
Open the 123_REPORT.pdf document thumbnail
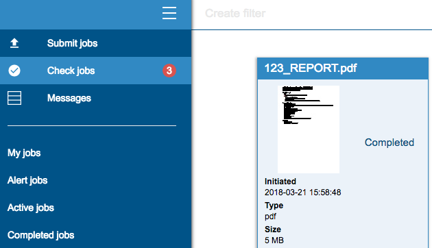pos(309,129)
